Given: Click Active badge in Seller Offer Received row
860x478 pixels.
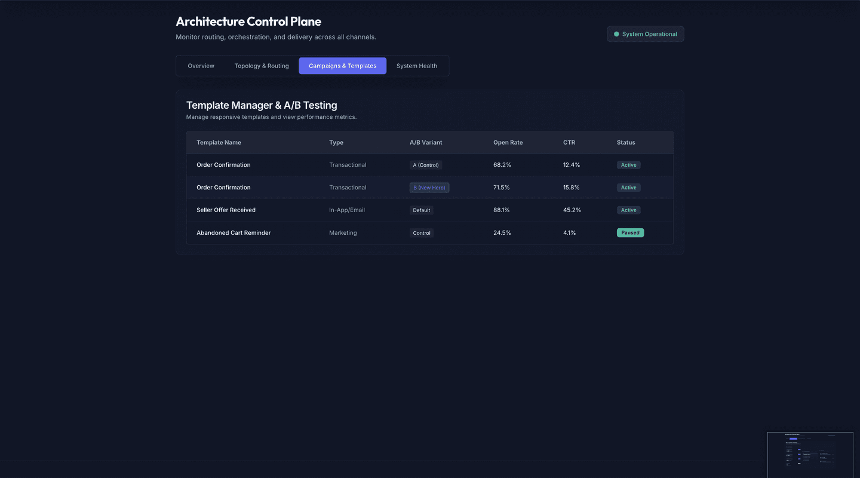Looking at the screenshot, I should (x=628, y=210).
